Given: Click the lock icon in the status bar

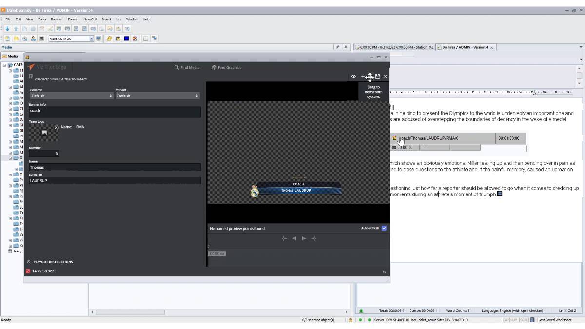Looking at the screenshot, I should (x=351, y=320).
